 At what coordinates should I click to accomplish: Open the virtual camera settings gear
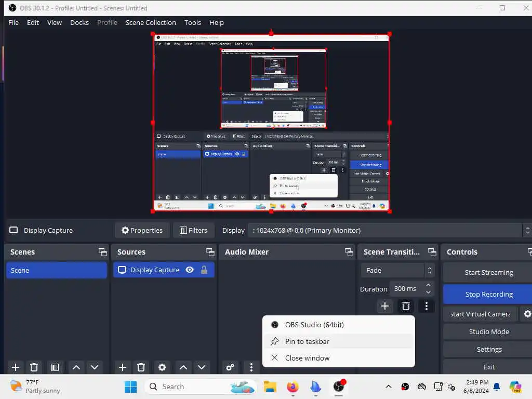tap(527, 314)
